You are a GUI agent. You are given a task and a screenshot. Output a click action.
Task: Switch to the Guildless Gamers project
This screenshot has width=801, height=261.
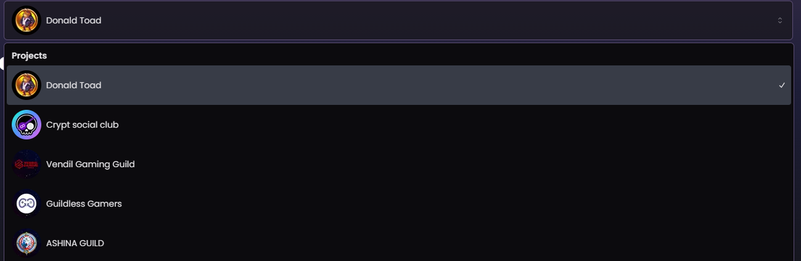399,204
